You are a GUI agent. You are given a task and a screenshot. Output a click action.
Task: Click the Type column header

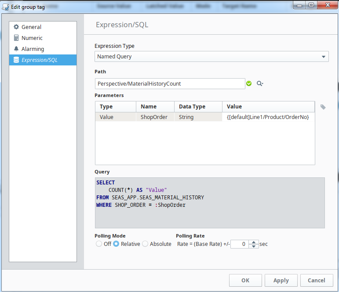pos(116,107)
